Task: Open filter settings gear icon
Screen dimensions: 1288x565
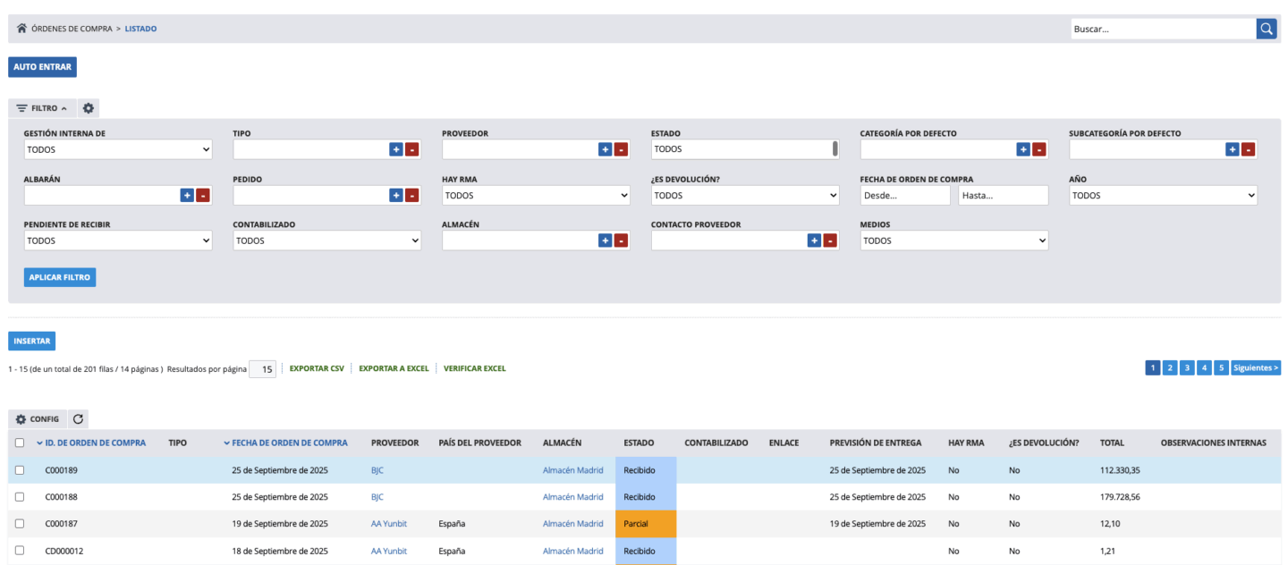Action: [89, 108]
